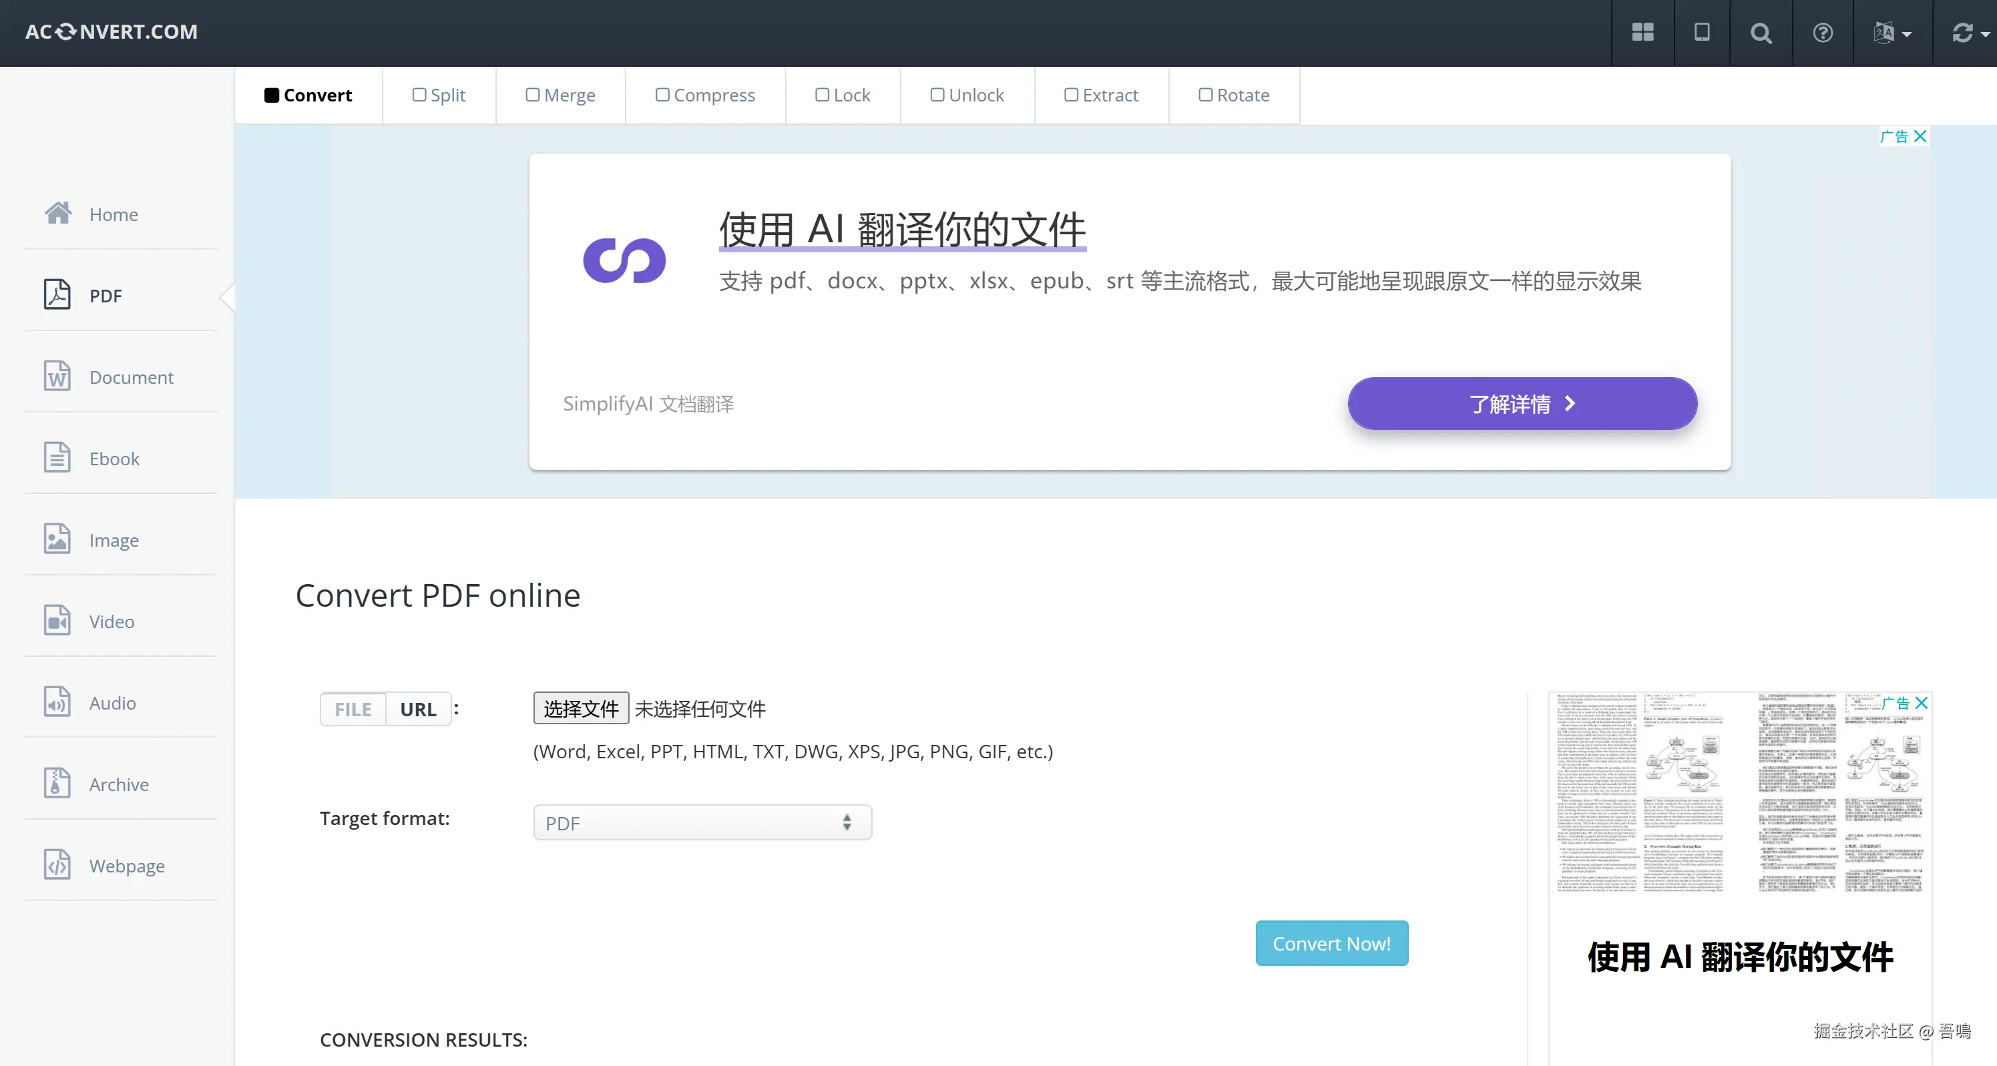Select the Split checkbox option

(439, 95)
